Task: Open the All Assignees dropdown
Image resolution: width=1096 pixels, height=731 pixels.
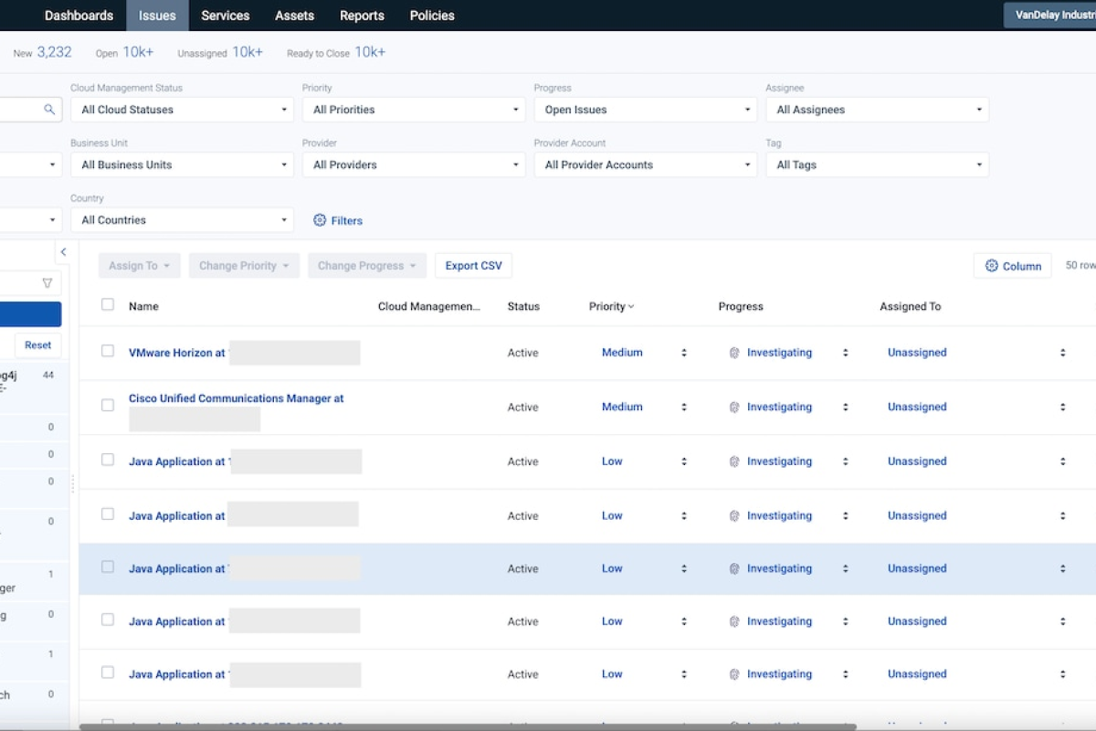Action: pyautogui.click(x=877, y=110)
